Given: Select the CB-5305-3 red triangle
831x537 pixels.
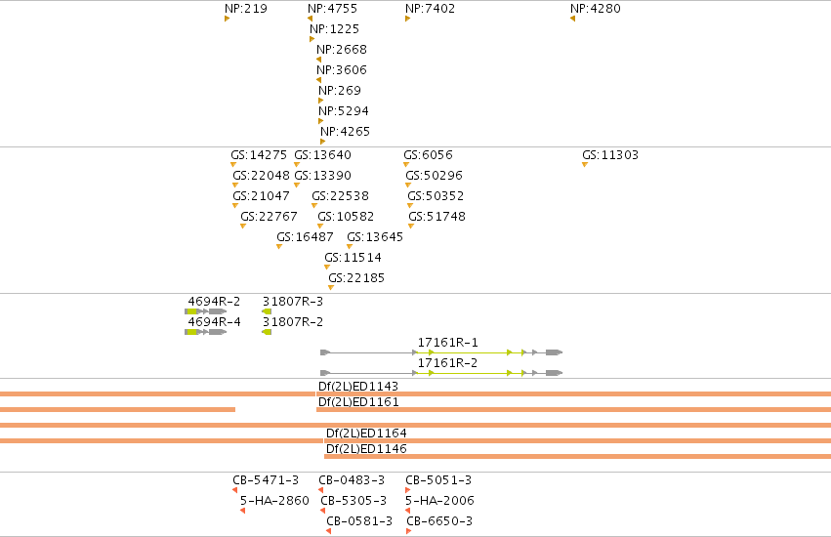Looking at the screenshot, I should coord(323,511).
